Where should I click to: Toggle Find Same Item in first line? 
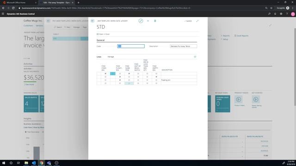[129, 74]
